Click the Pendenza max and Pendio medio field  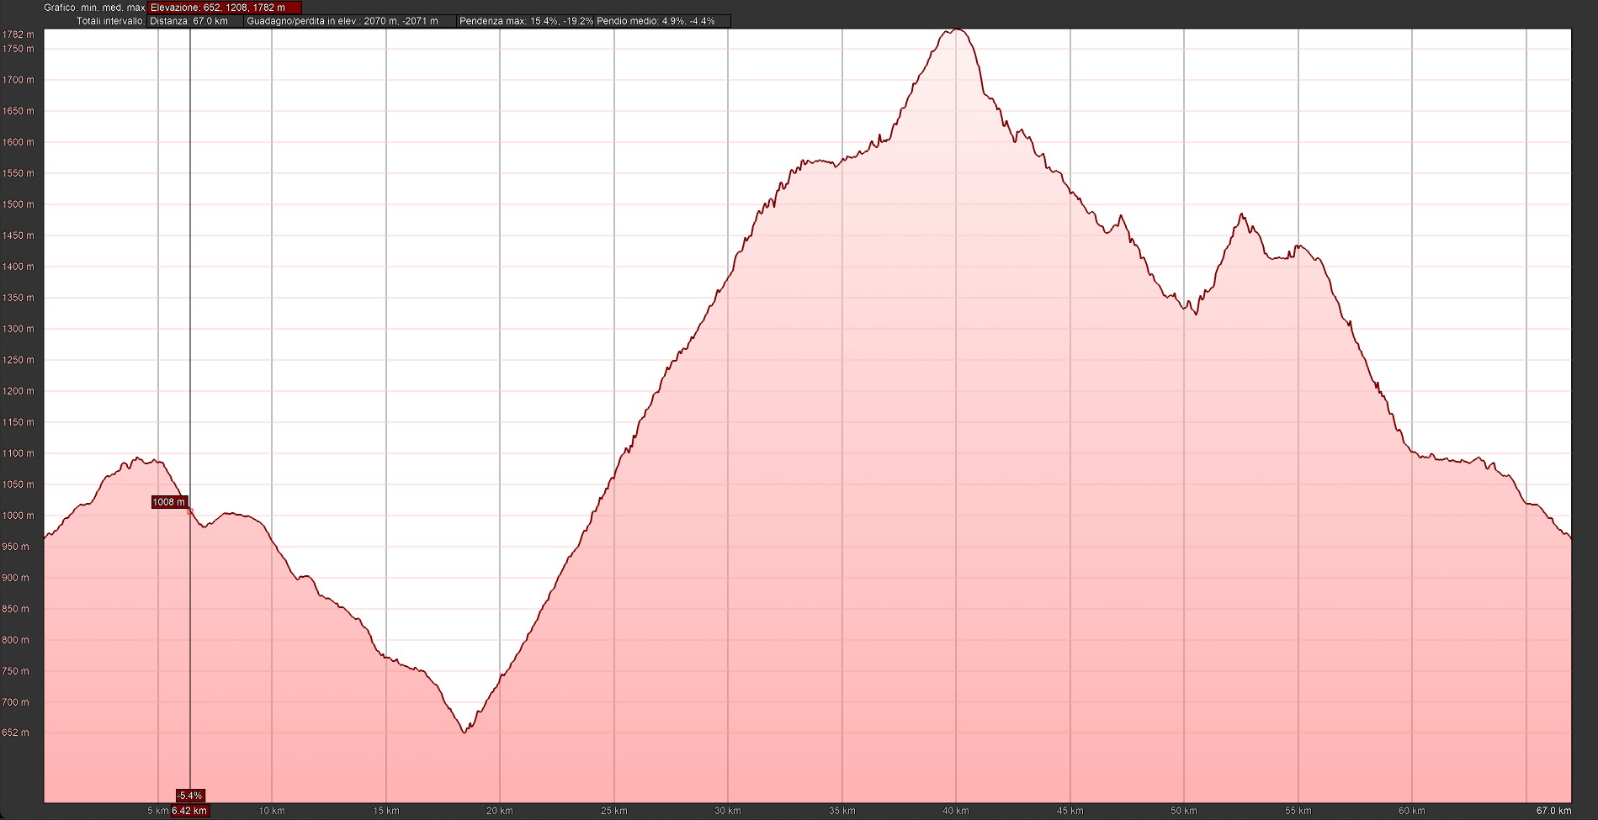point(592,21)
